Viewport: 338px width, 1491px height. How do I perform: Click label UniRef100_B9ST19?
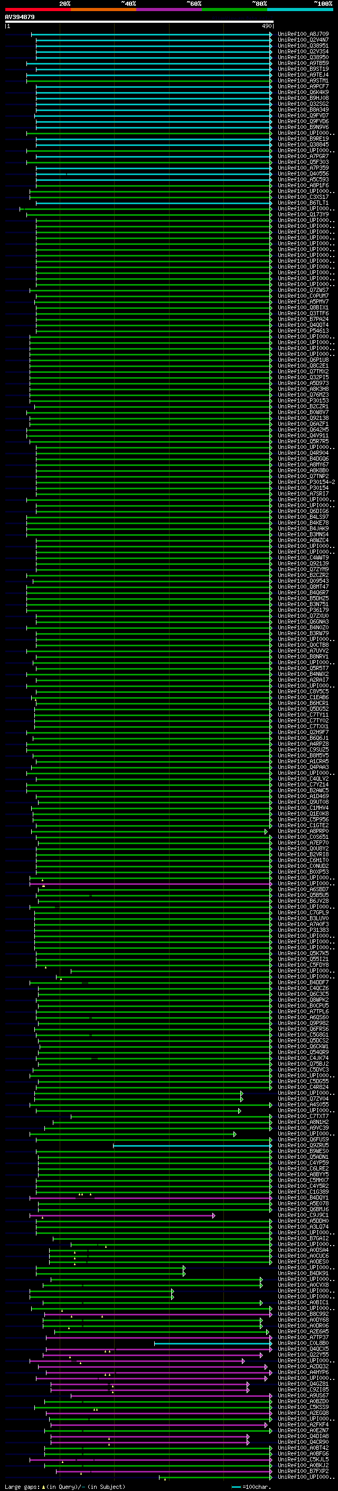click(303, 69)
